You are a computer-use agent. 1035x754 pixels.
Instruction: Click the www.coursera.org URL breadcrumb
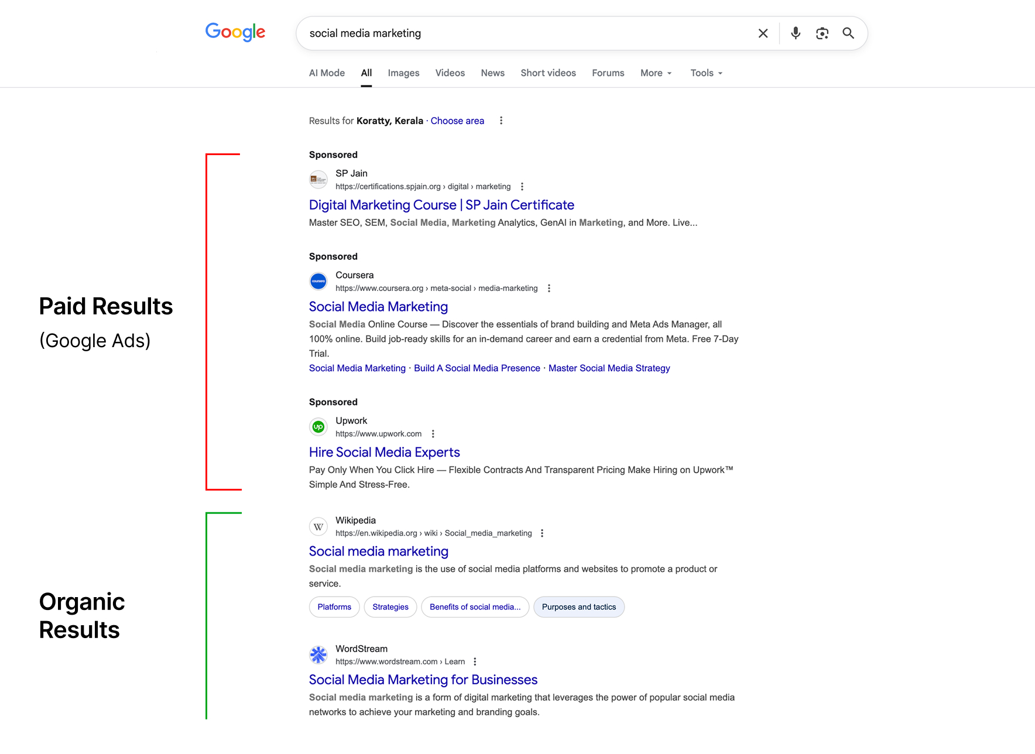click(x=436, y=288)
